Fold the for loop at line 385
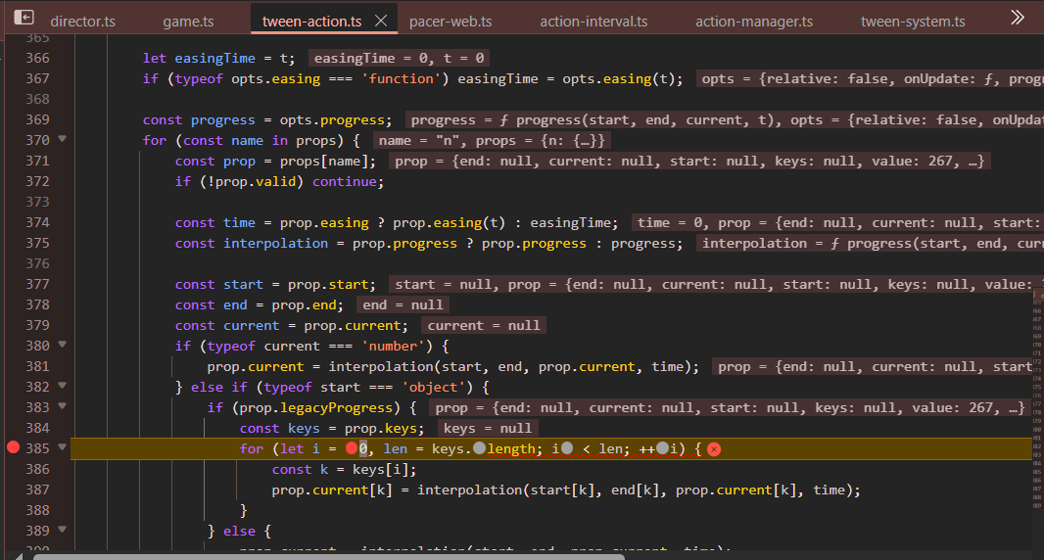 click(x=62, y=447)
